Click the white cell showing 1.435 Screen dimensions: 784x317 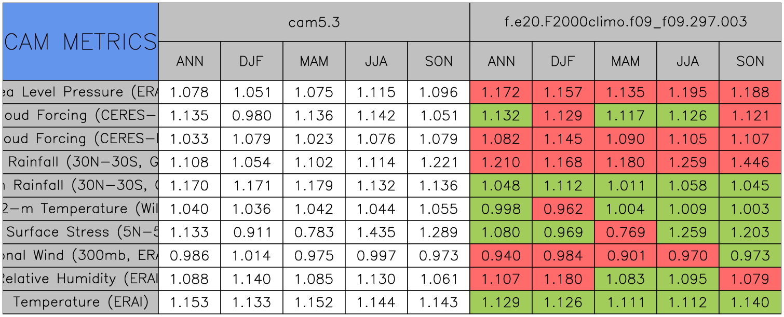click(x=376, y=232)
